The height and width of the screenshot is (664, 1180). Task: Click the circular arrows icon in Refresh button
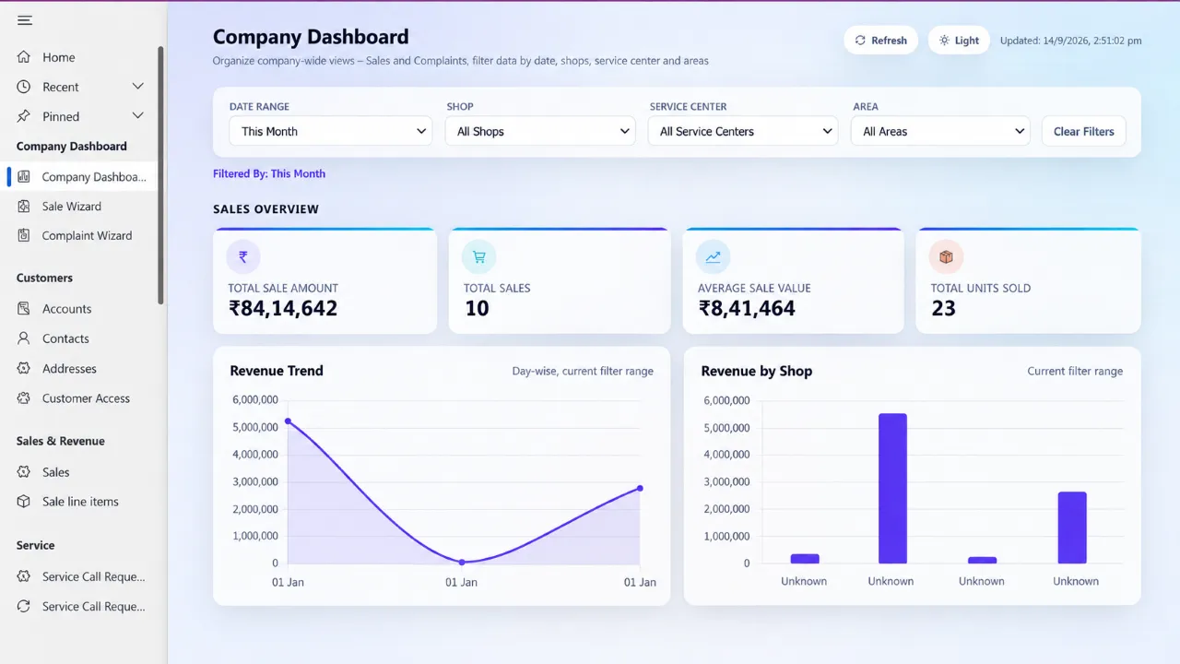[x=860, y=41]
